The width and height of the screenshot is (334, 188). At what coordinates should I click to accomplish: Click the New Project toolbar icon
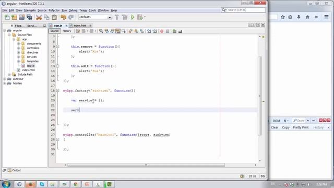click(x=14, y=17)
